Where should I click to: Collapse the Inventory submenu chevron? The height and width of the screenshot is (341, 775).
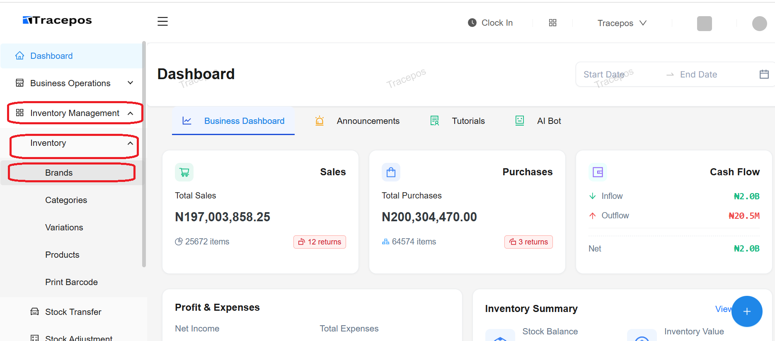coord(131,143)
